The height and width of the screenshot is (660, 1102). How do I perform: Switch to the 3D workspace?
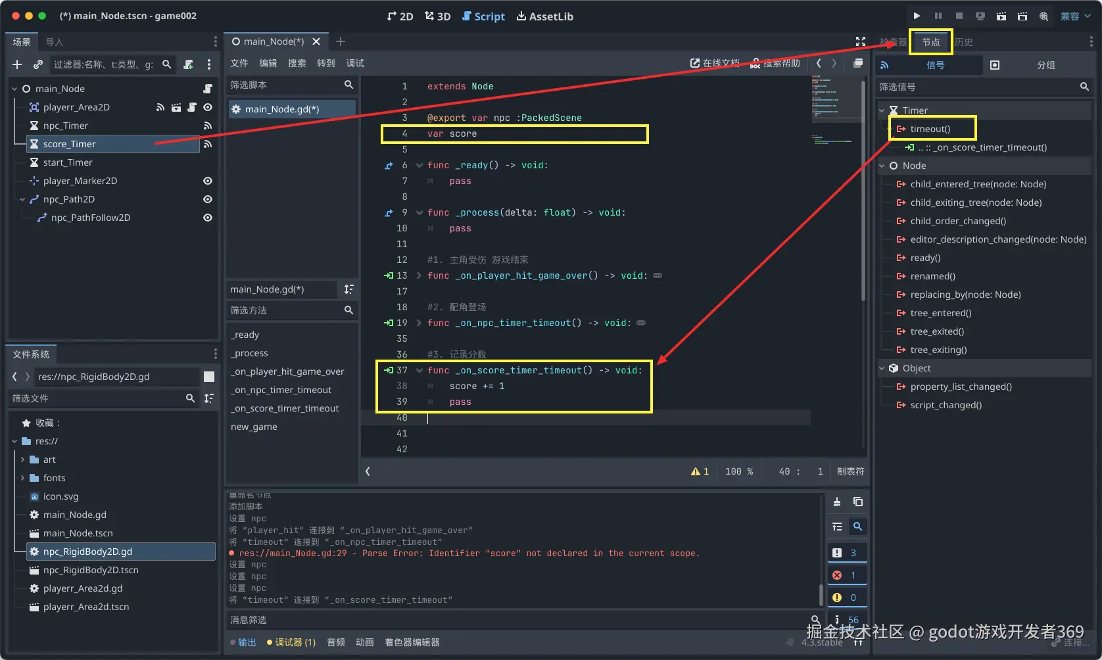(x=437, y=16)
